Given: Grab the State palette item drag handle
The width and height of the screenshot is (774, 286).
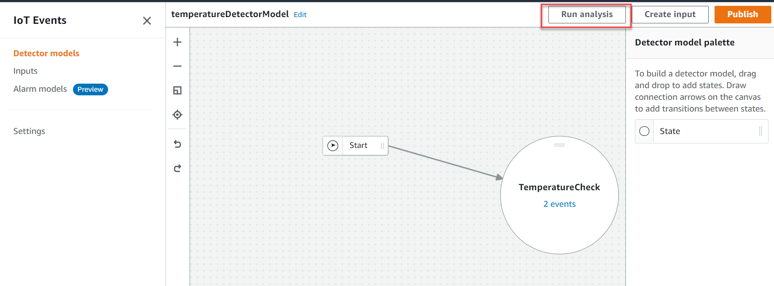Looking at the screenshot, I should pyautogui.click(x=760, y=131).
